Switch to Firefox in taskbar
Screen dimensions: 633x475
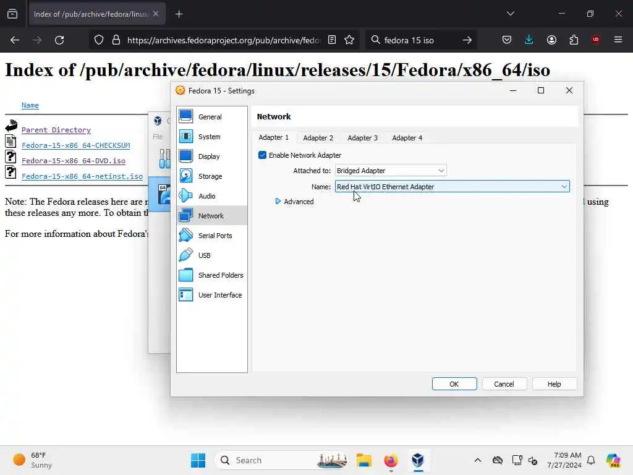pos(391,460)
